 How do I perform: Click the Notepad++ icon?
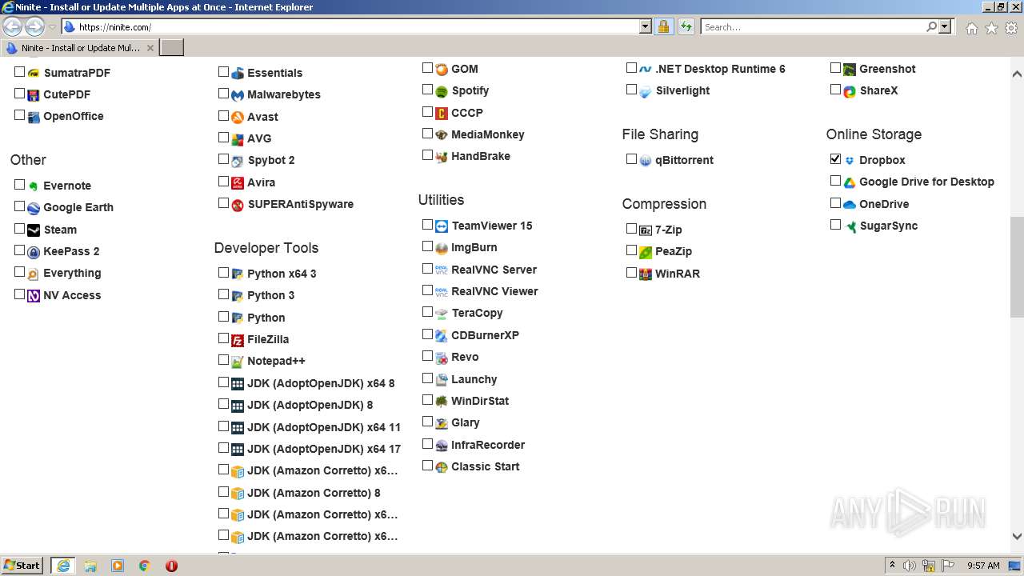coord(238,362)
